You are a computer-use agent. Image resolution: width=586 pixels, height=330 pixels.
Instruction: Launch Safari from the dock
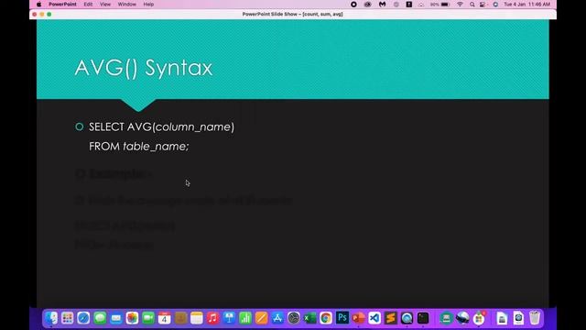tap(83, 318)
